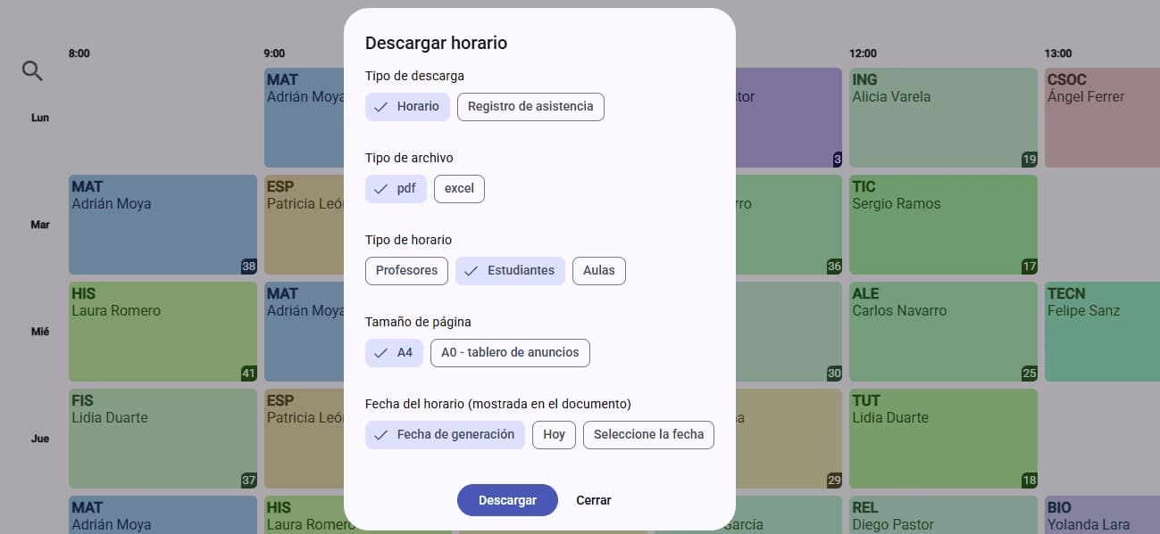Select HIS class with Laura Romero on Wednesday

pos(163,332)
